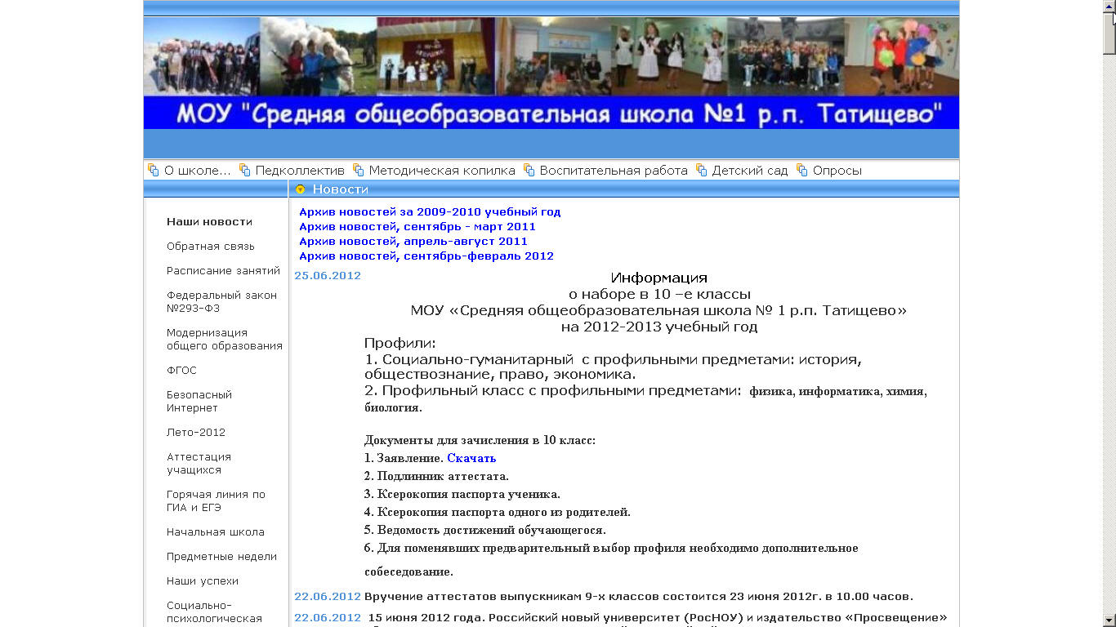This screenshot has width=1116, height=627.
Task: Open the Методическая копилка menu
Action: point(442,171)
